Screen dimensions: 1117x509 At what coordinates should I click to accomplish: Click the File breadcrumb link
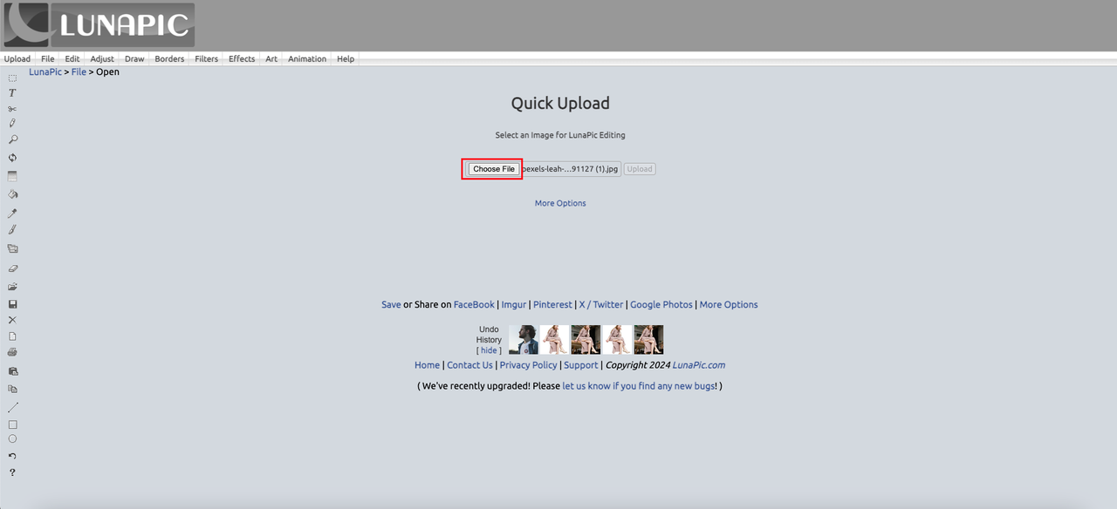pos(79,72)
